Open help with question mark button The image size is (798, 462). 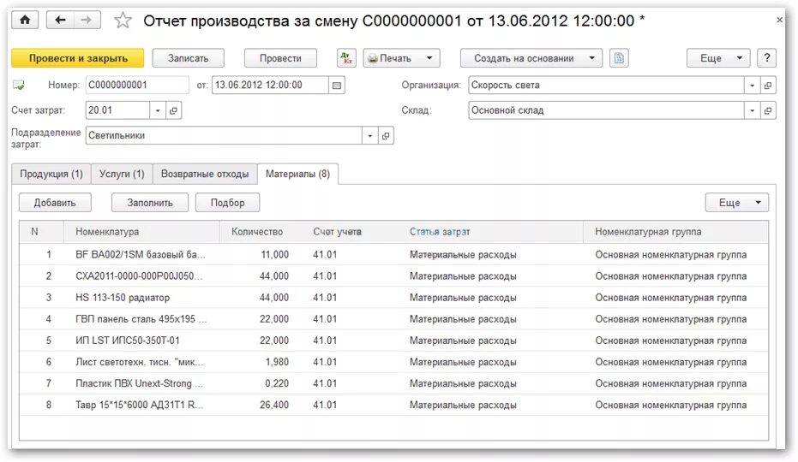[x=767, y=58]
